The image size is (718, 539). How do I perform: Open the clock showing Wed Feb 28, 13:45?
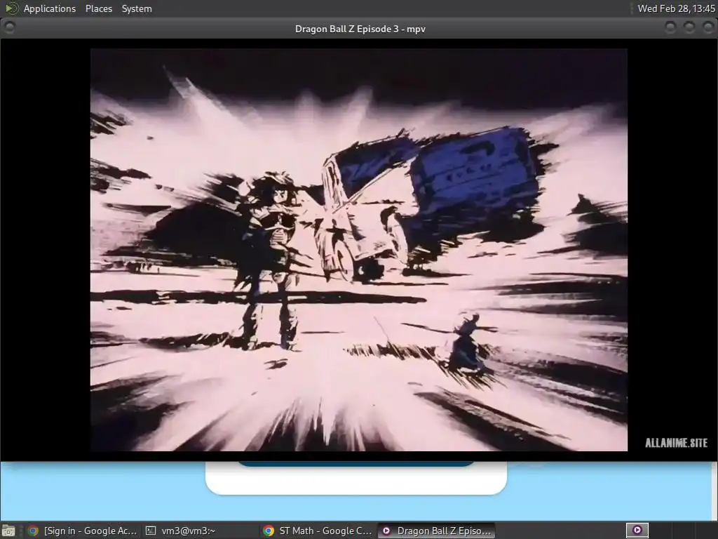coord(676,8)
